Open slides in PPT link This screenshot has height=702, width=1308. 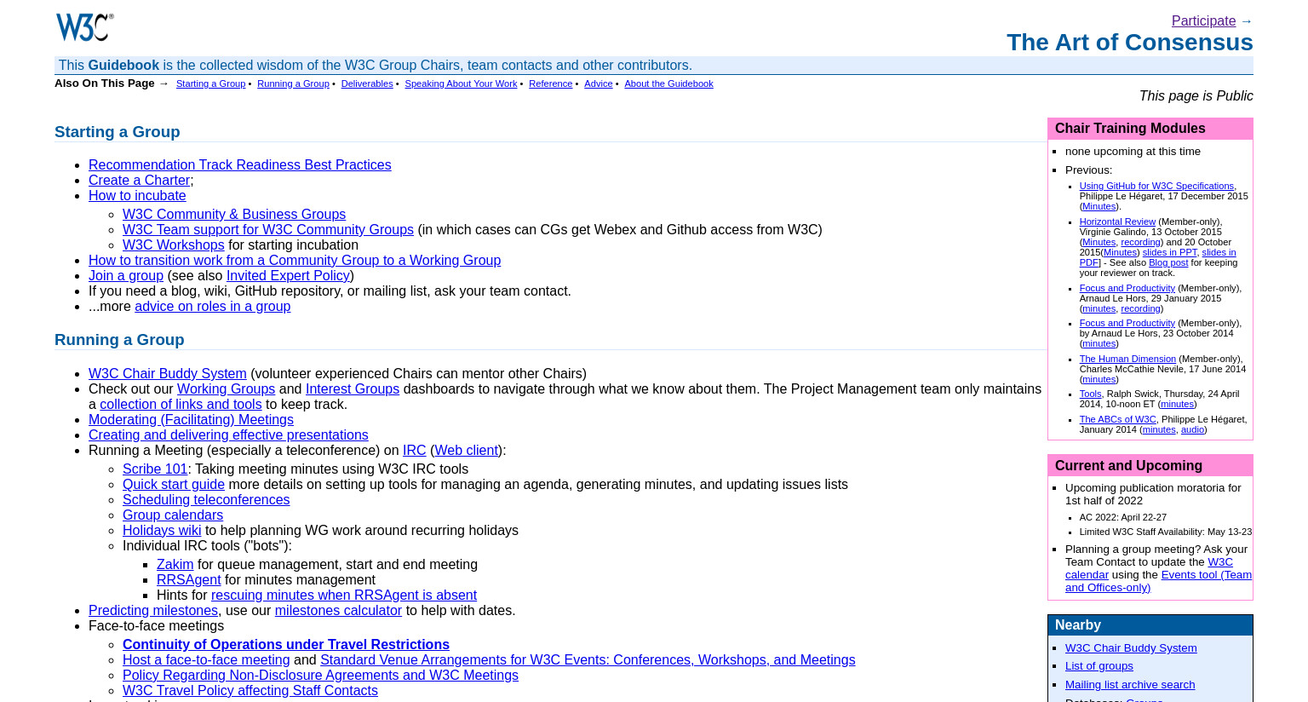click(x=1169, y=252)
